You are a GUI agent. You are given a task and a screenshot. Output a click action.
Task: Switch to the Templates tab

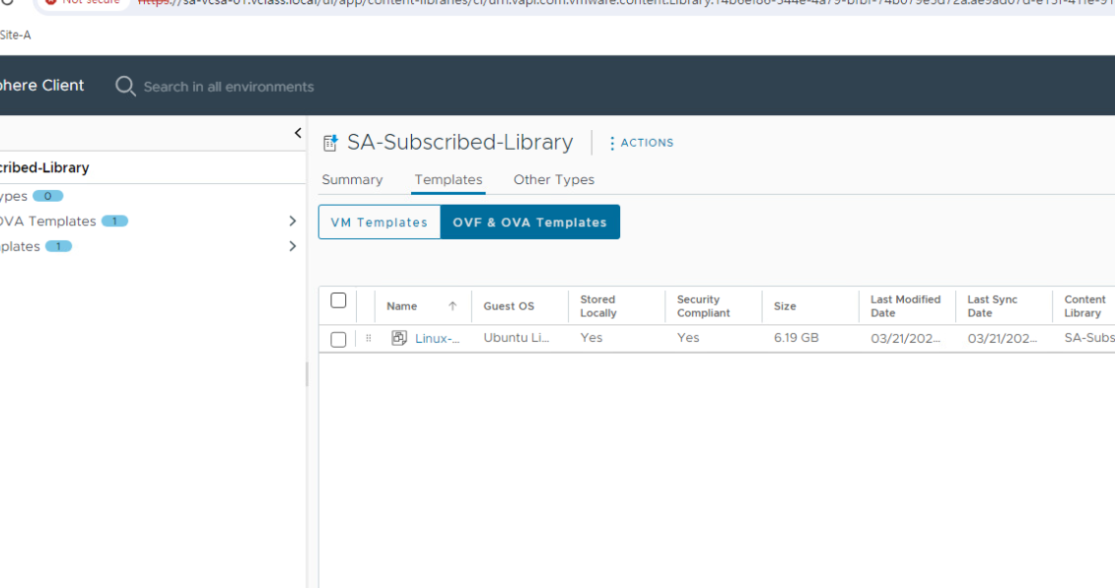click(x=448, y=179)
